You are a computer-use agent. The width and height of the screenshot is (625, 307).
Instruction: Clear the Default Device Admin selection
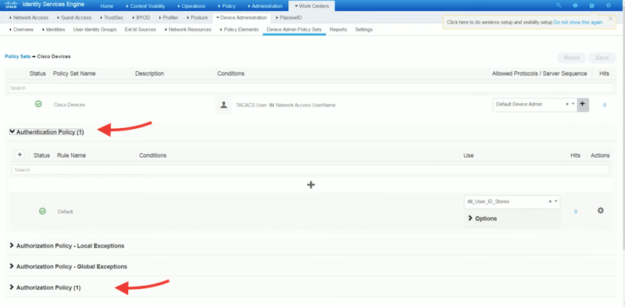coord(567,104)
